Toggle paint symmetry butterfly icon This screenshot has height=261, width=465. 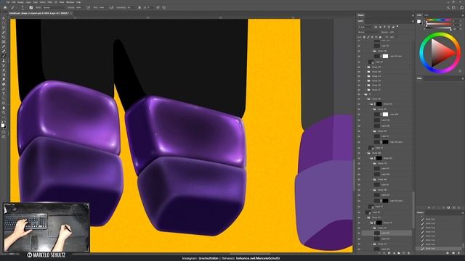164,7
